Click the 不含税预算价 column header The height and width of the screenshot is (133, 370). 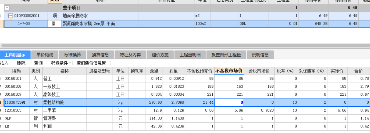pyautogui.click(x=200, y=71)
